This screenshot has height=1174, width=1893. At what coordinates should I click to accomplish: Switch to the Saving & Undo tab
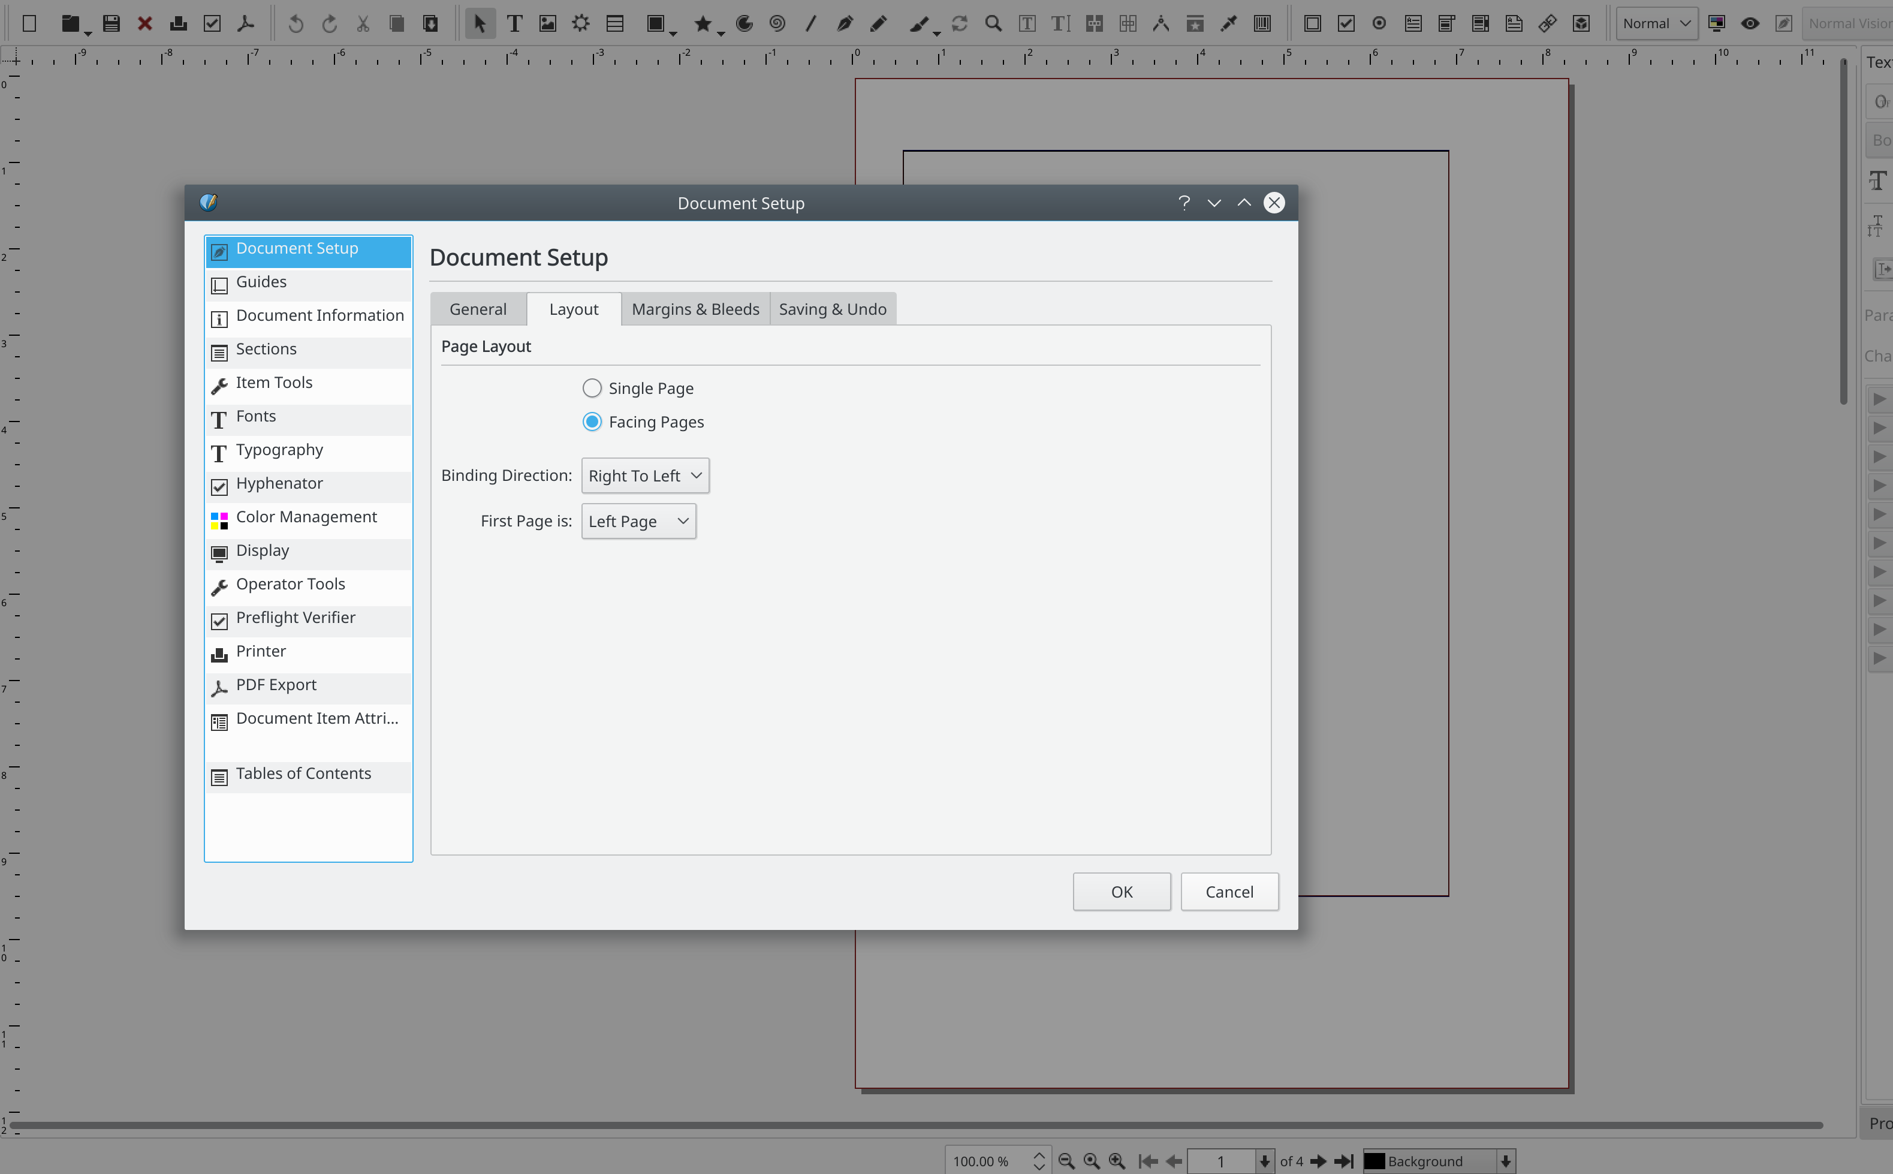(832, 309)
